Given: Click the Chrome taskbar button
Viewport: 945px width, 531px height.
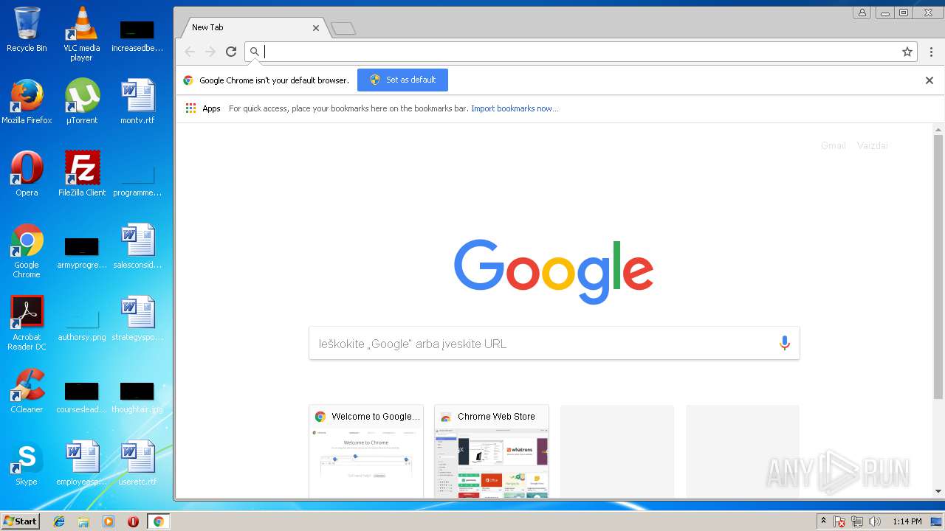Looking at the screenshot, I should pos(158,521).
